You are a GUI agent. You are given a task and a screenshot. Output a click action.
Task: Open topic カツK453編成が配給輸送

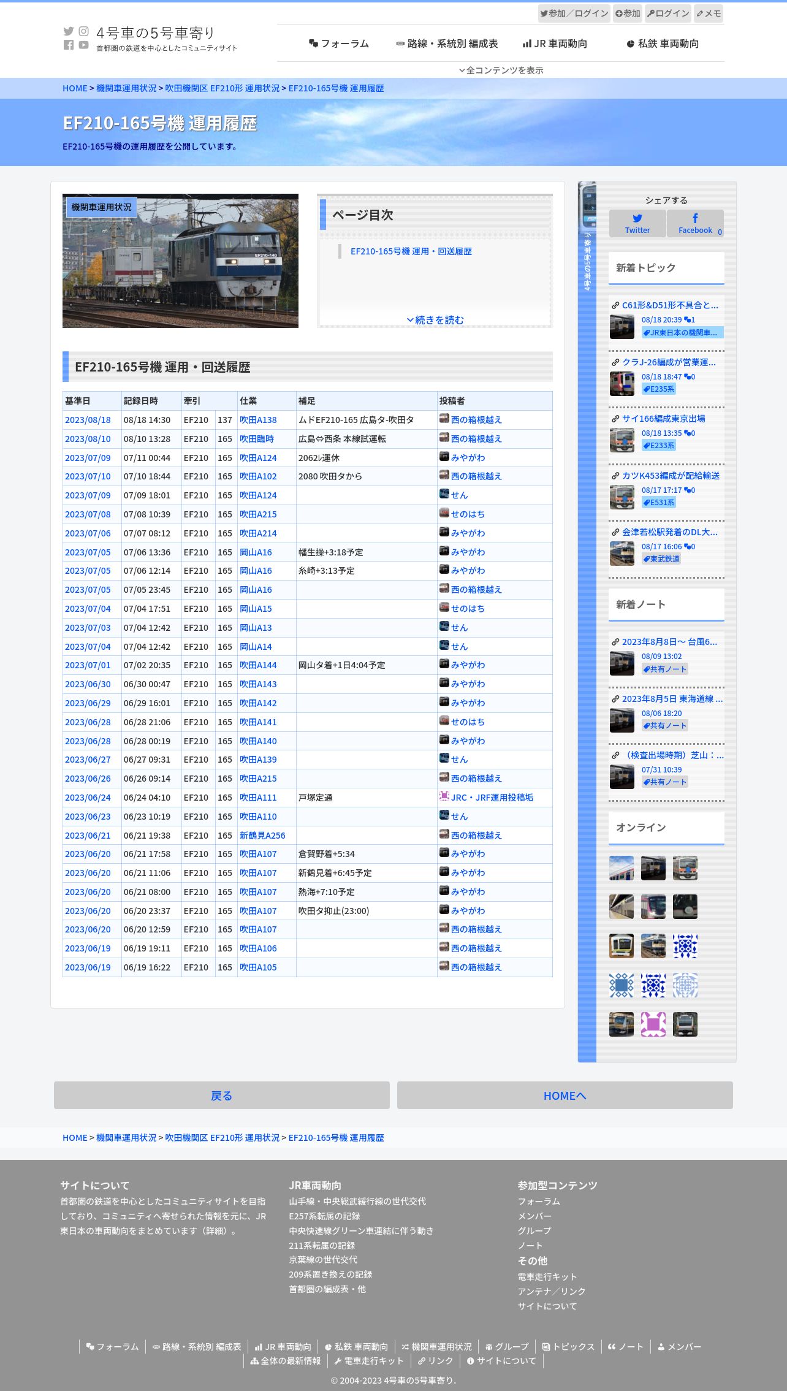click(x=671, y=476)
